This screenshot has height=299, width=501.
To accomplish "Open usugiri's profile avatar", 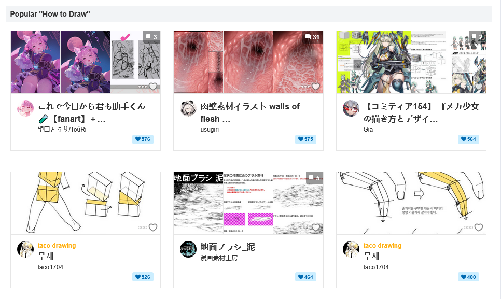I will pyautogui.click(x=188, y=108).
